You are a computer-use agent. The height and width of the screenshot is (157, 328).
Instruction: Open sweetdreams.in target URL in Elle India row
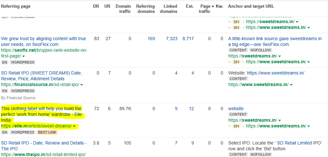coord(253,120)
